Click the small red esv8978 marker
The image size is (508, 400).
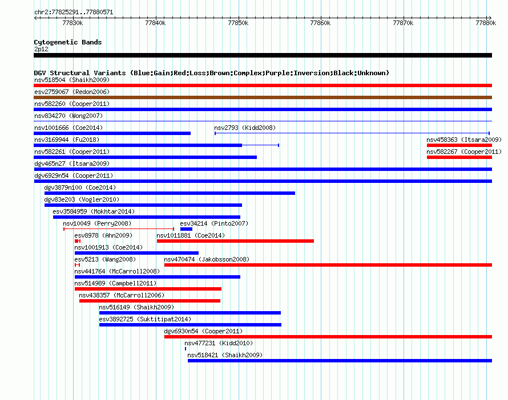click(78, 241)
